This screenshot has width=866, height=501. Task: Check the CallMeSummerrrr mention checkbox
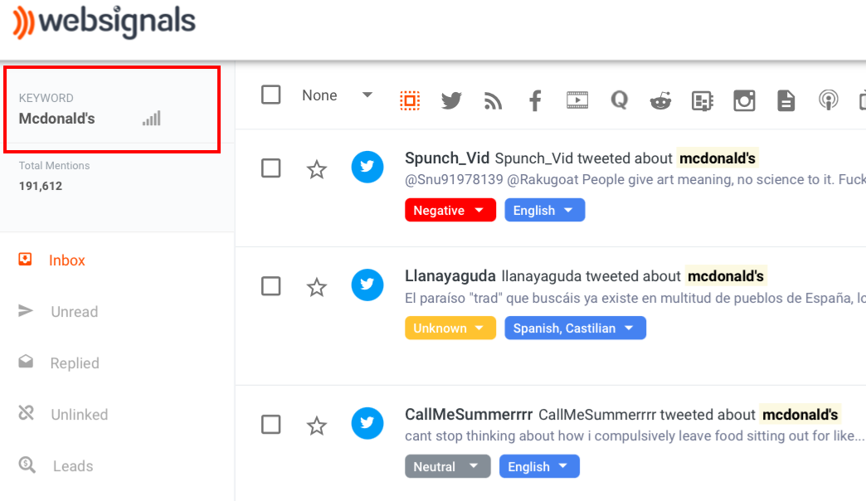(x=270, y=424)
